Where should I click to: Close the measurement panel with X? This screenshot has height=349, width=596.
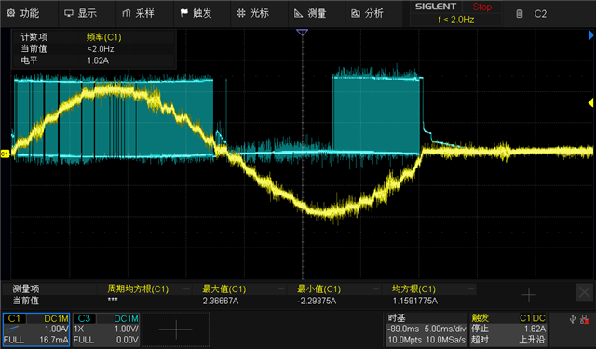pos(584,292)
